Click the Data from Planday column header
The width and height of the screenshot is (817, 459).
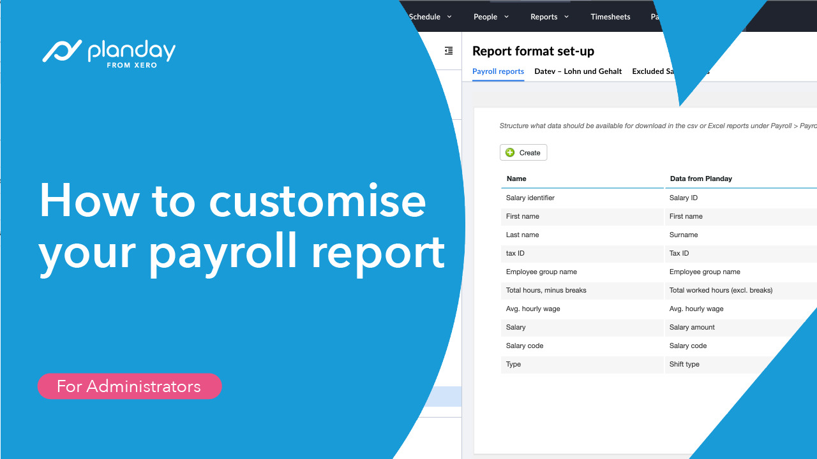(x=701, y=178)
